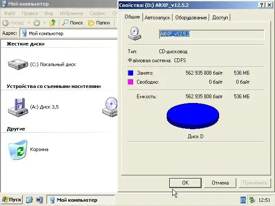
Task: Click the Жесткие диски group header
Action: pos(26,44)
